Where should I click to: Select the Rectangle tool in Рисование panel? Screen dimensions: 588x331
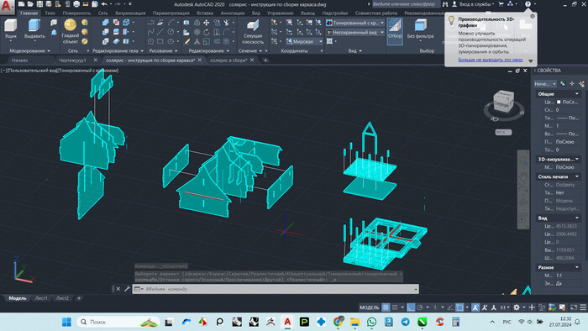(x=160, y=41)
